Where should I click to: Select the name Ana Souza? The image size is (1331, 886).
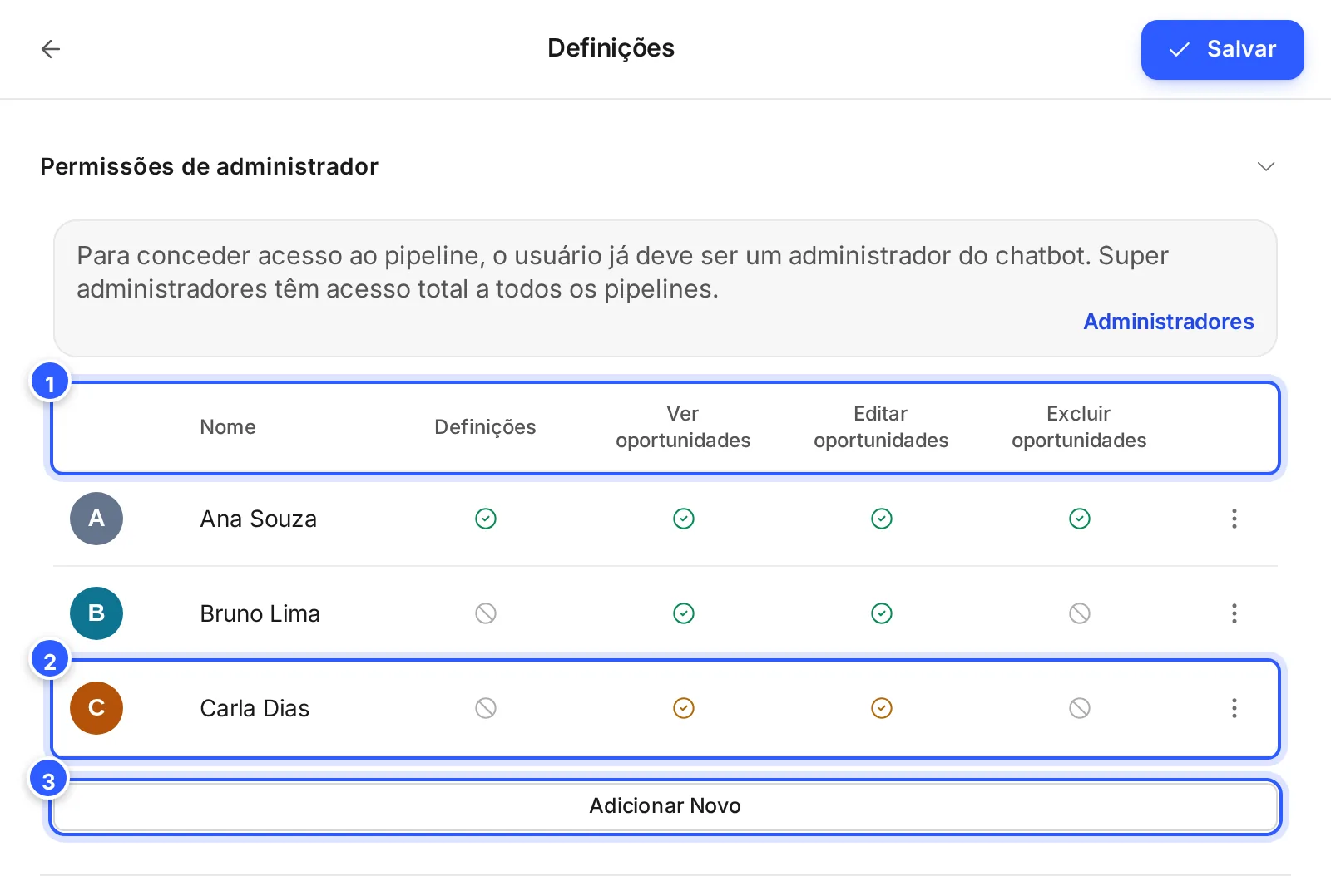[259, 519]
